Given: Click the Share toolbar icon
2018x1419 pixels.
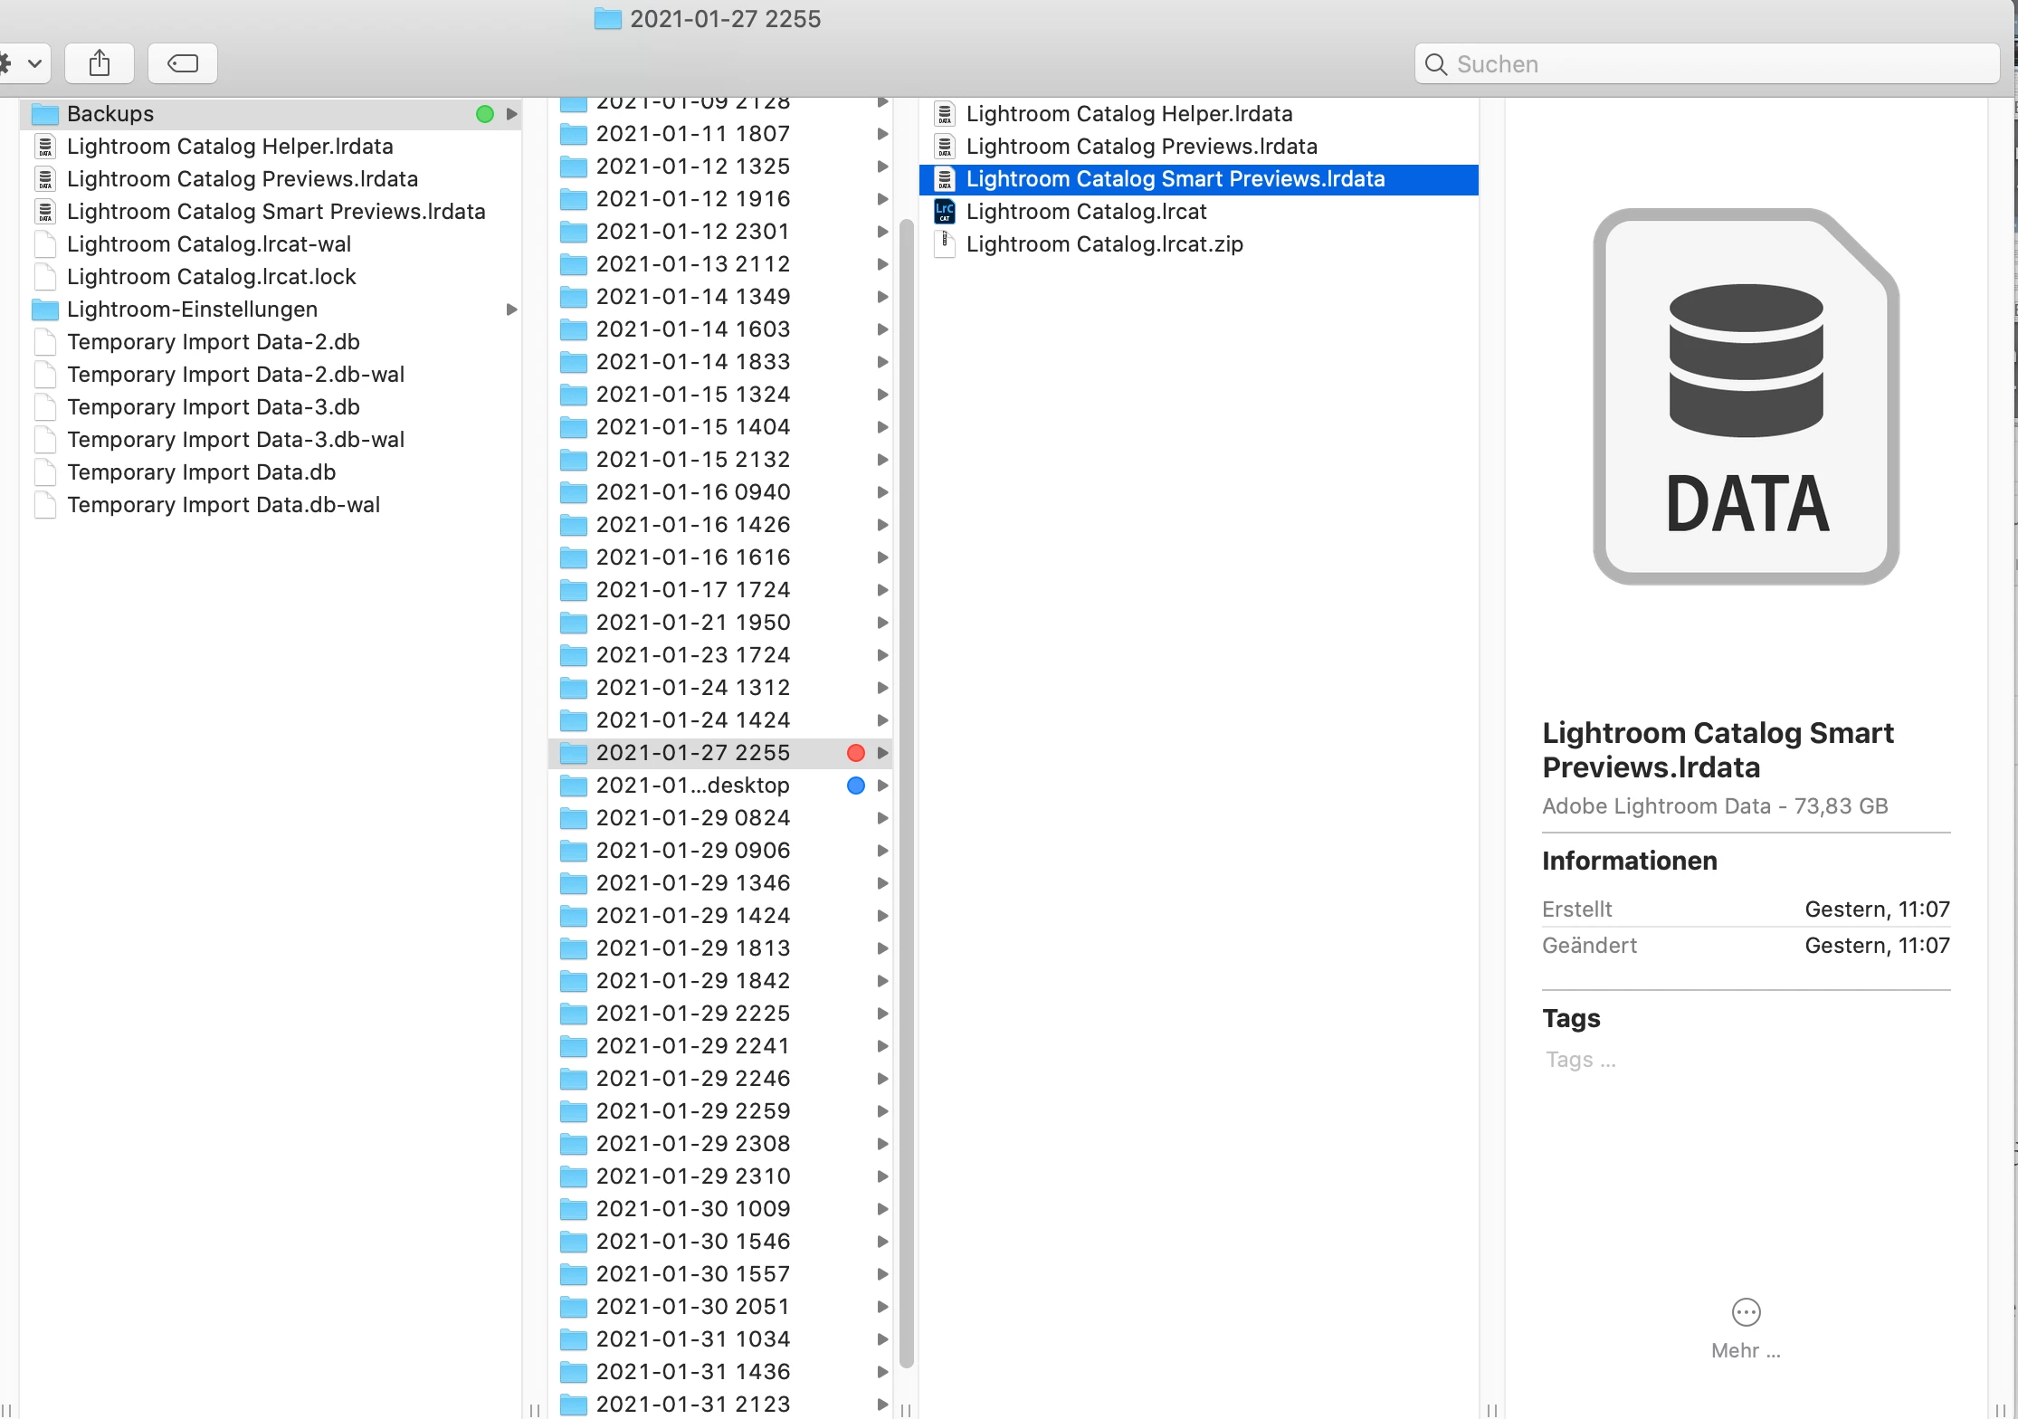Looking at the screenshot, I should [100, 63].
